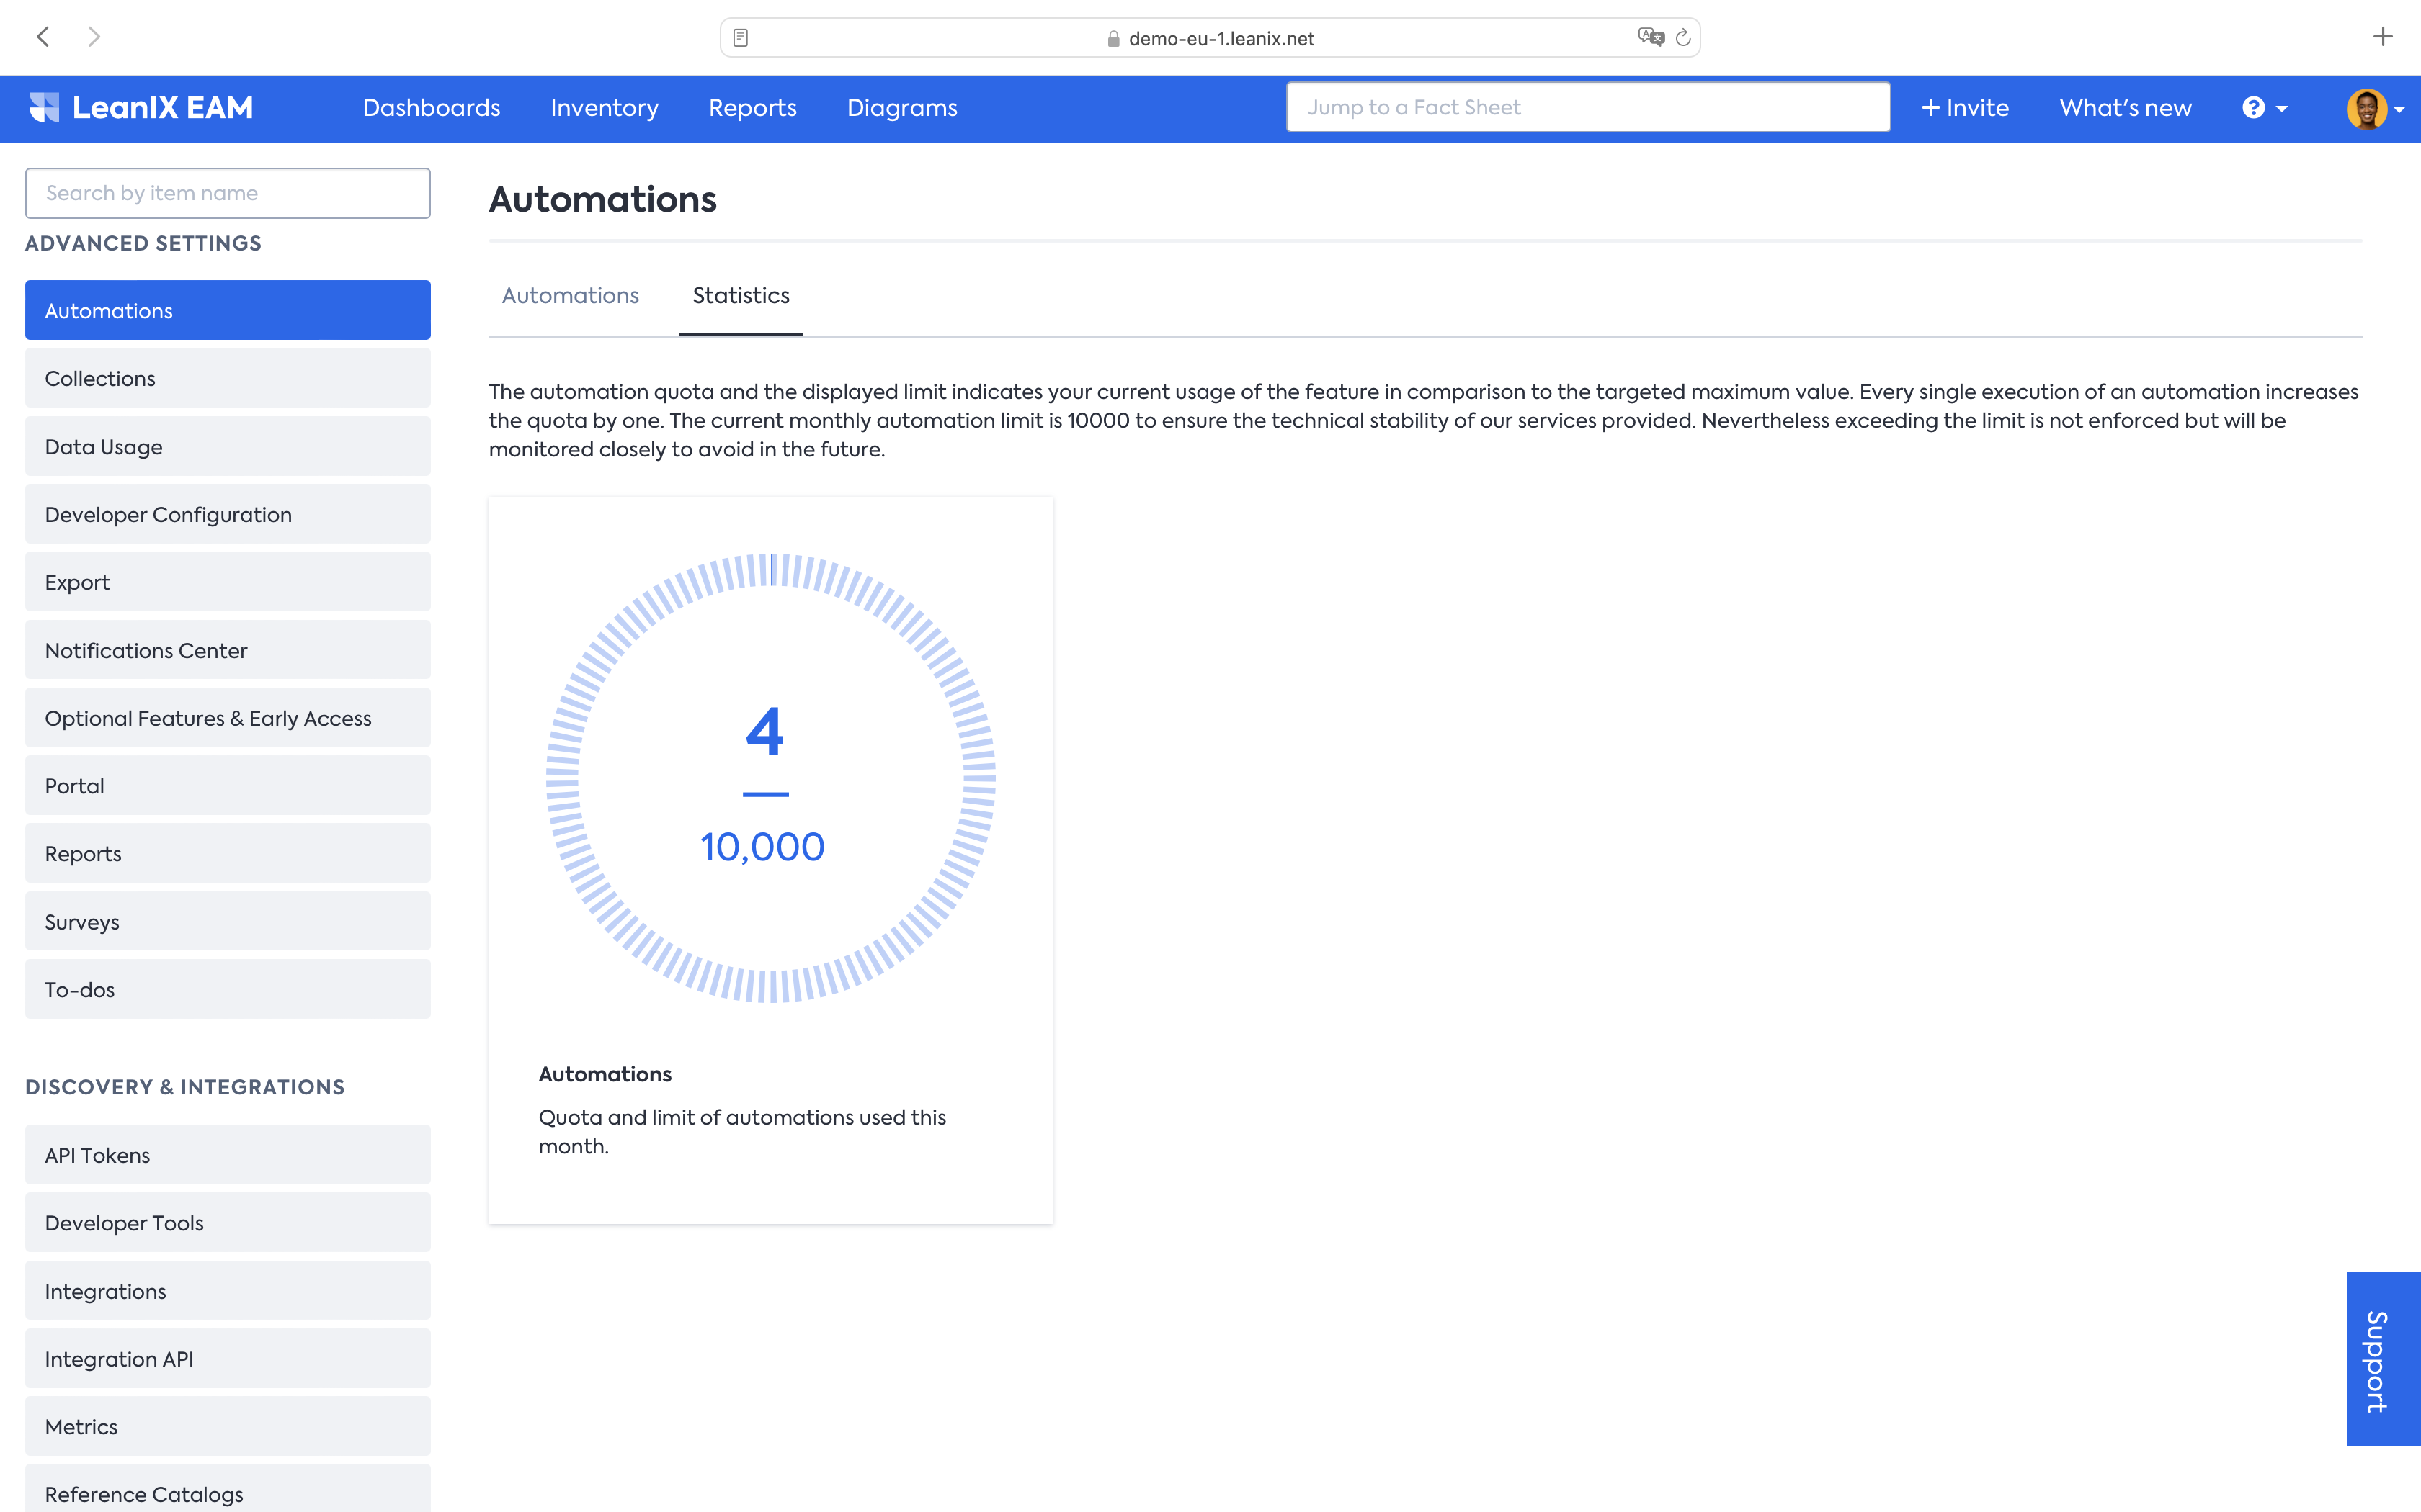Click the Jump to a Fact Sheet field
2421x1512 pixels.
(1587, 107)
